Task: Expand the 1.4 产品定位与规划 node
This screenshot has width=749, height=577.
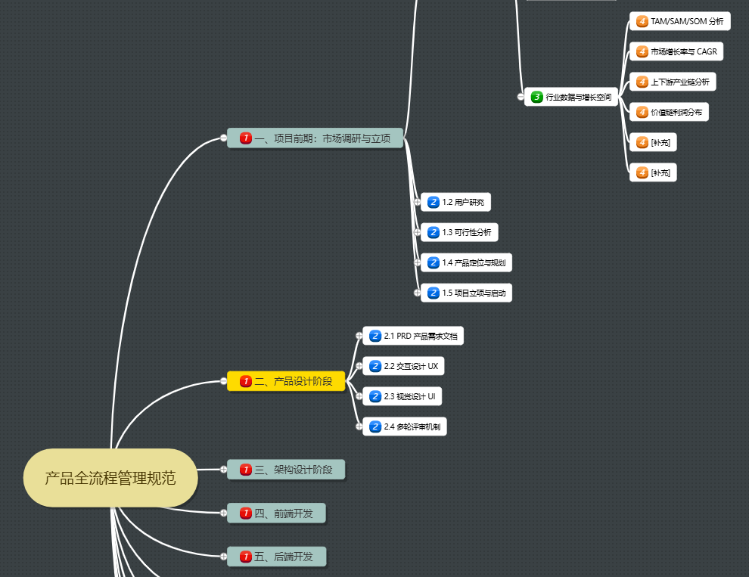Action: [x=417, y=262]
